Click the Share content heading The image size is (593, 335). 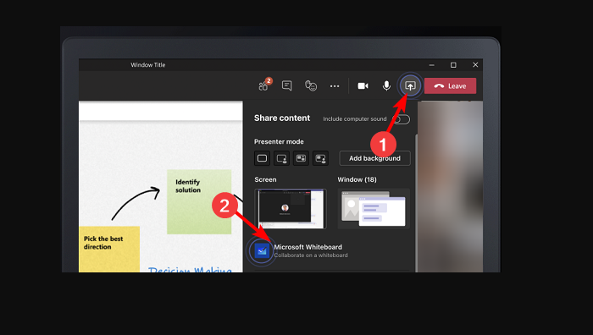282,118
